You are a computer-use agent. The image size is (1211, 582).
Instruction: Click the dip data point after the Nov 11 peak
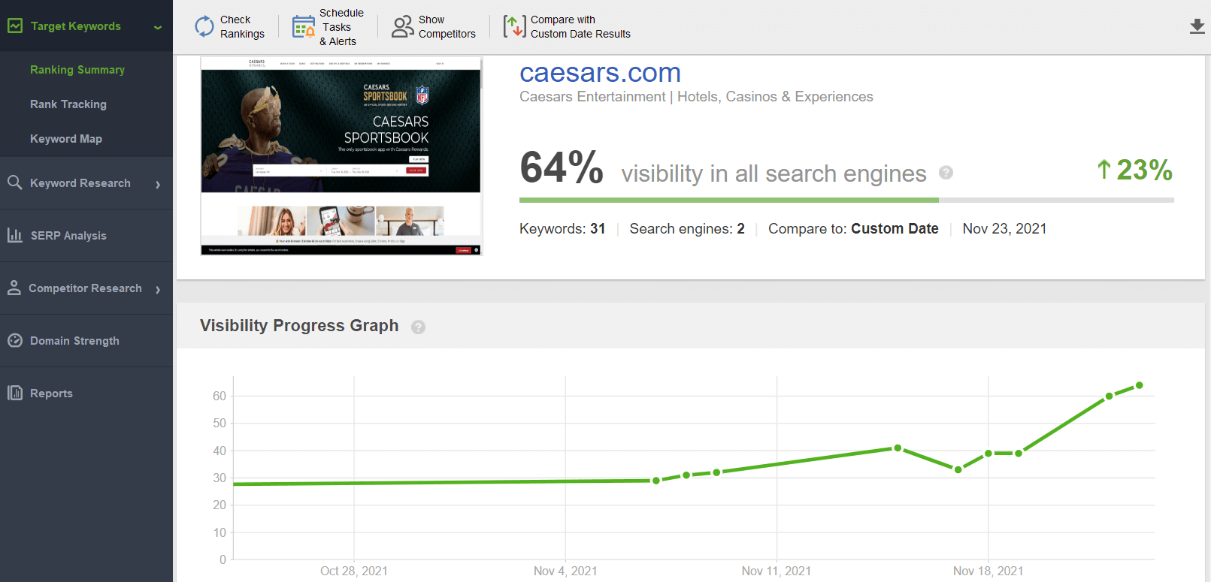click(x=958, y=469)
